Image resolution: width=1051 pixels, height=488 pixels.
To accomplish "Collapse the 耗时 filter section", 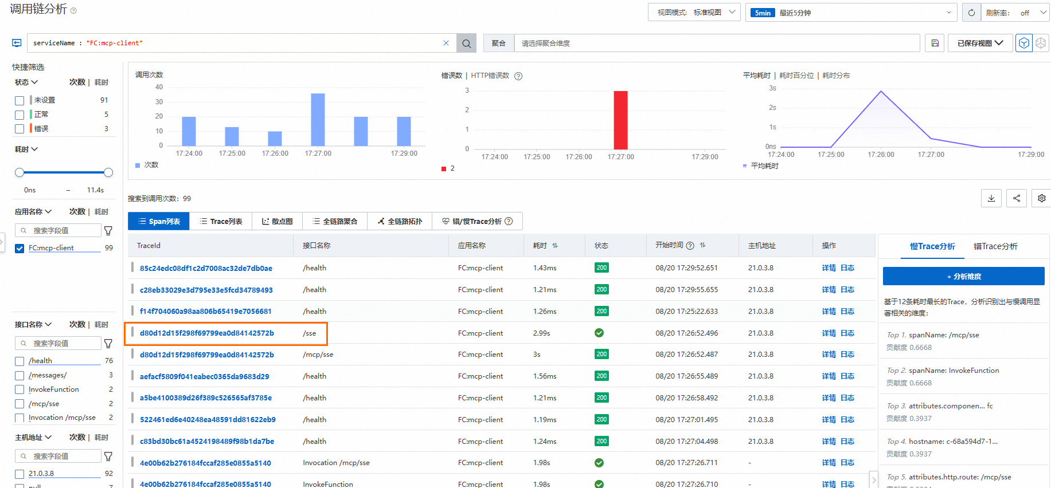I will (x=26, y=149).
